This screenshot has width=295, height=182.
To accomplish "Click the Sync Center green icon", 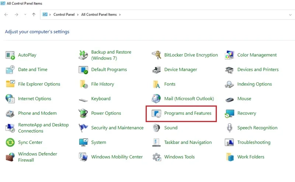I will click(10, 142).
